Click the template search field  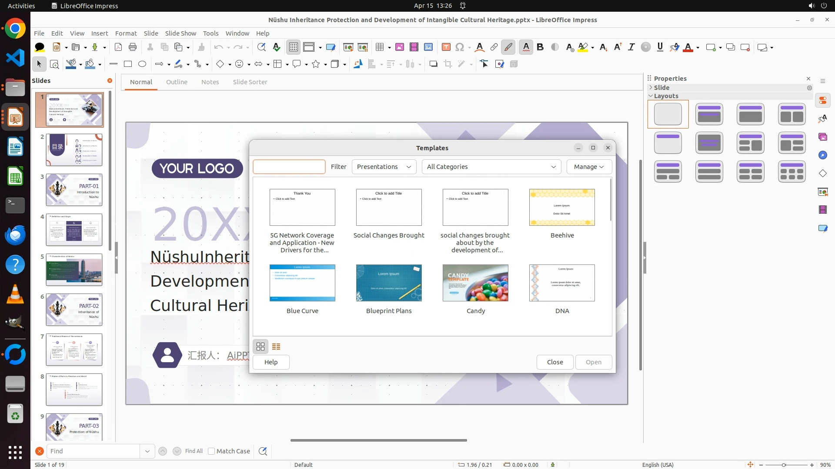289,167
